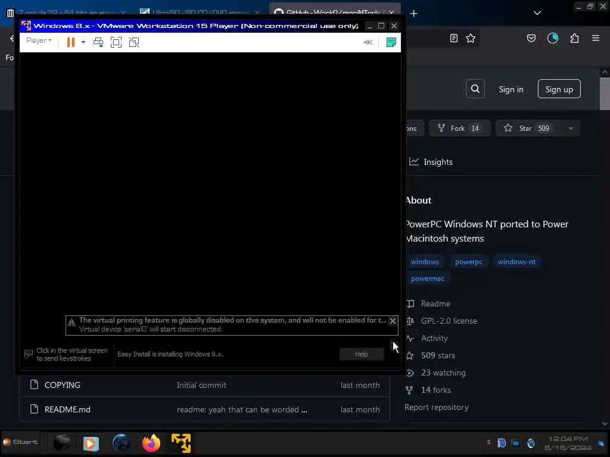This screenshot has height=457, width=610.
Task: Open the Firefox extensions puzzle icon
Action: [x=574, y=38]
